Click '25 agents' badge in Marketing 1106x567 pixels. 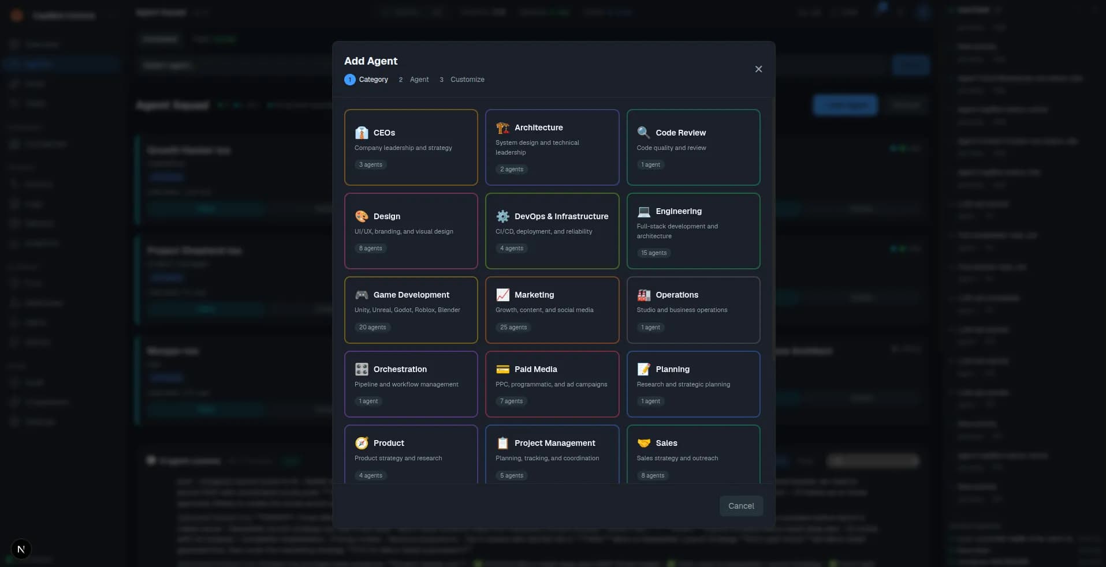tap(513, 327)
